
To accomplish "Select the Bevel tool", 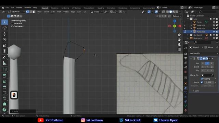I will click(4, 87).
